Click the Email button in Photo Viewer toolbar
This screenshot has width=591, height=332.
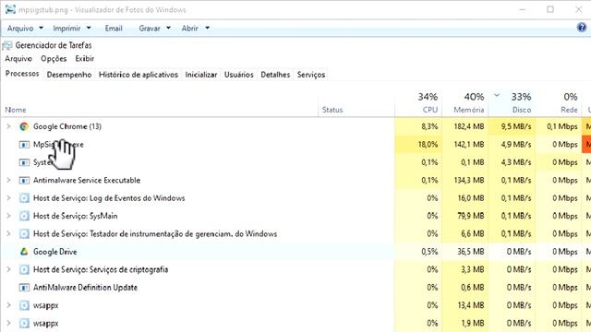point(114,29)
